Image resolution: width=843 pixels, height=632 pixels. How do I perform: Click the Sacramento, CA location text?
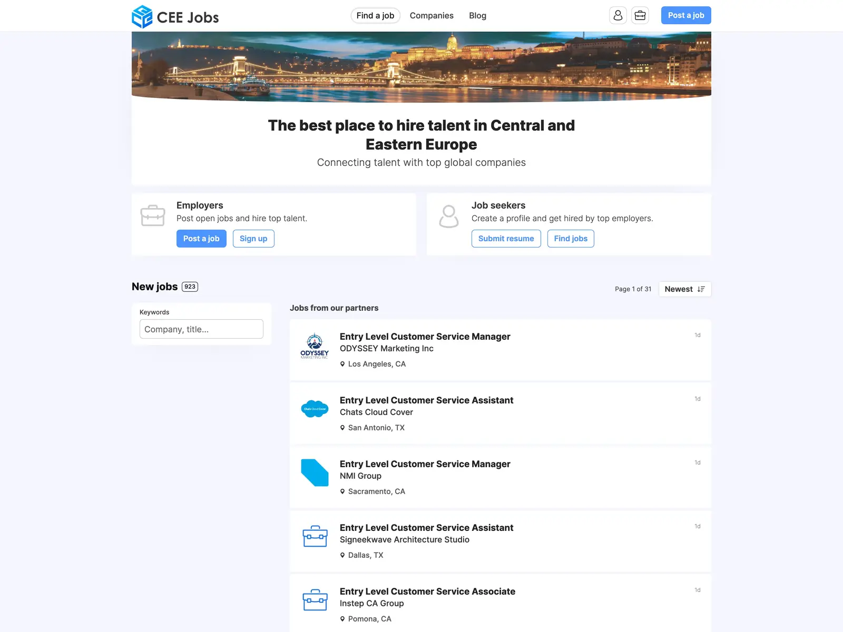(377, 491)
